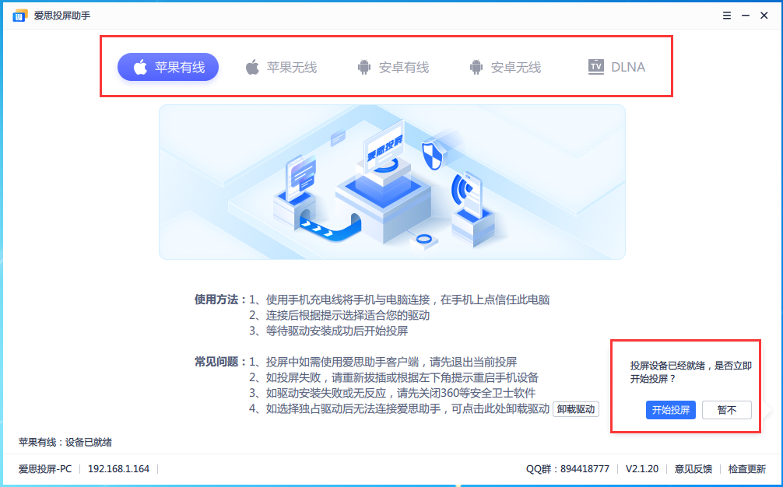Open the DLNA mirroring tab
783x487 pixels.
click(x=617, y=67)
